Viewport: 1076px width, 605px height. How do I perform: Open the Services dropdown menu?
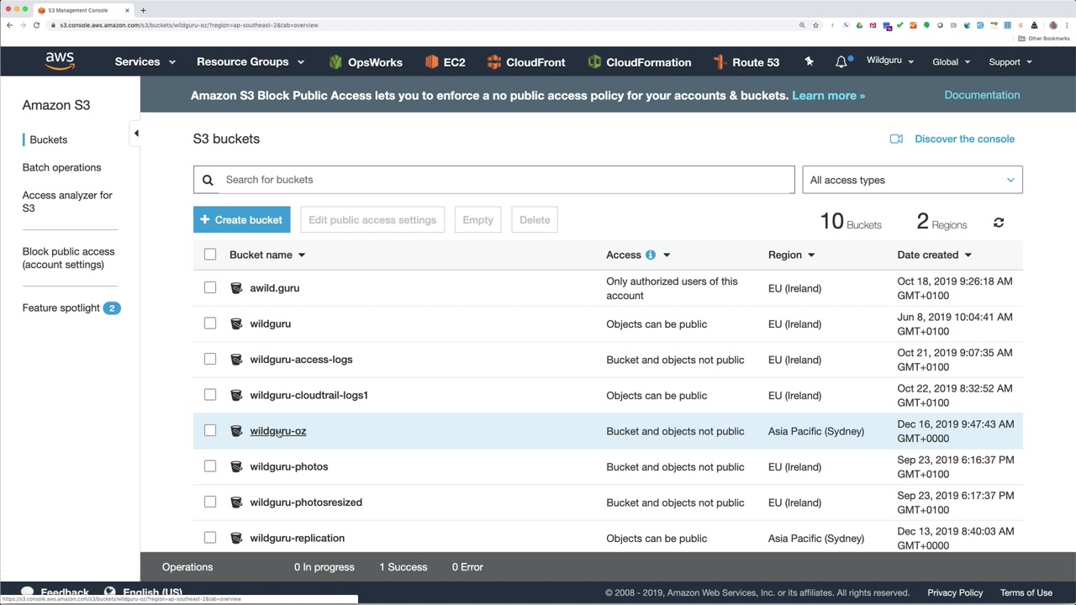[145, 62]
